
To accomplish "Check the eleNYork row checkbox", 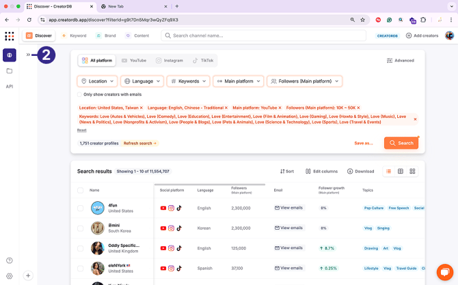I will [81, 268].
